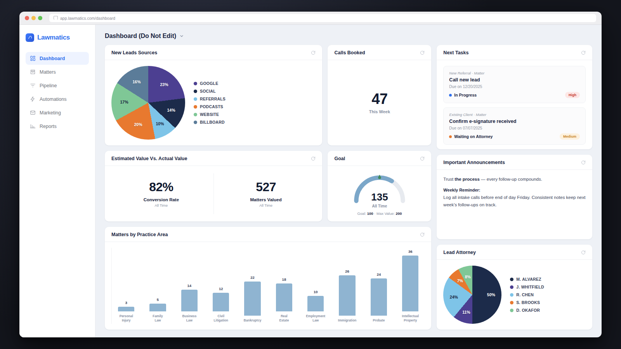Click the 47 calls booked value
The width and height of the screenshot is (621, 349).
380,99
